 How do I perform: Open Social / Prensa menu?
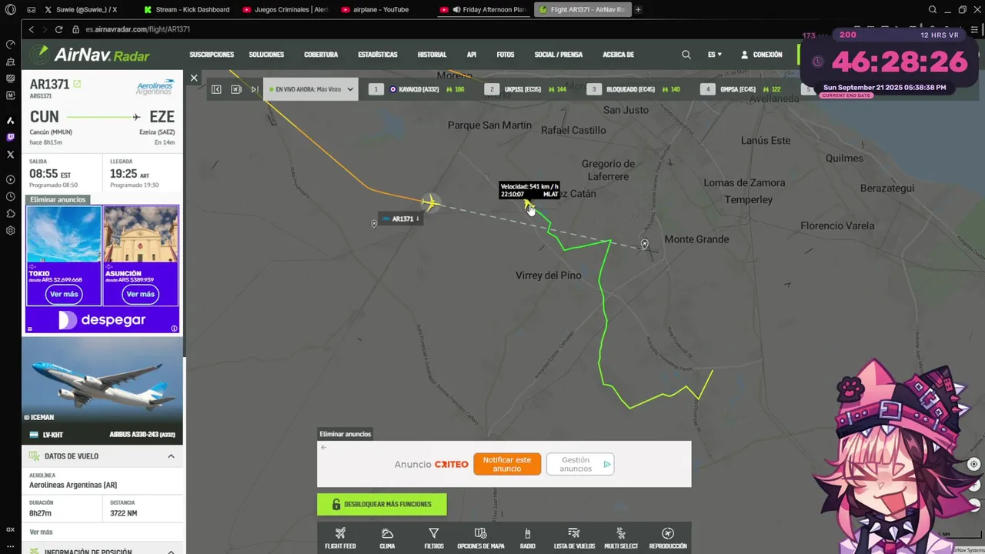559,55
